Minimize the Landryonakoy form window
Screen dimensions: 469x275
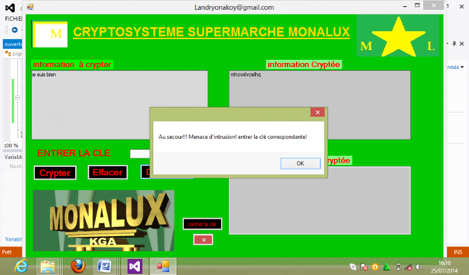click(405, 6)
